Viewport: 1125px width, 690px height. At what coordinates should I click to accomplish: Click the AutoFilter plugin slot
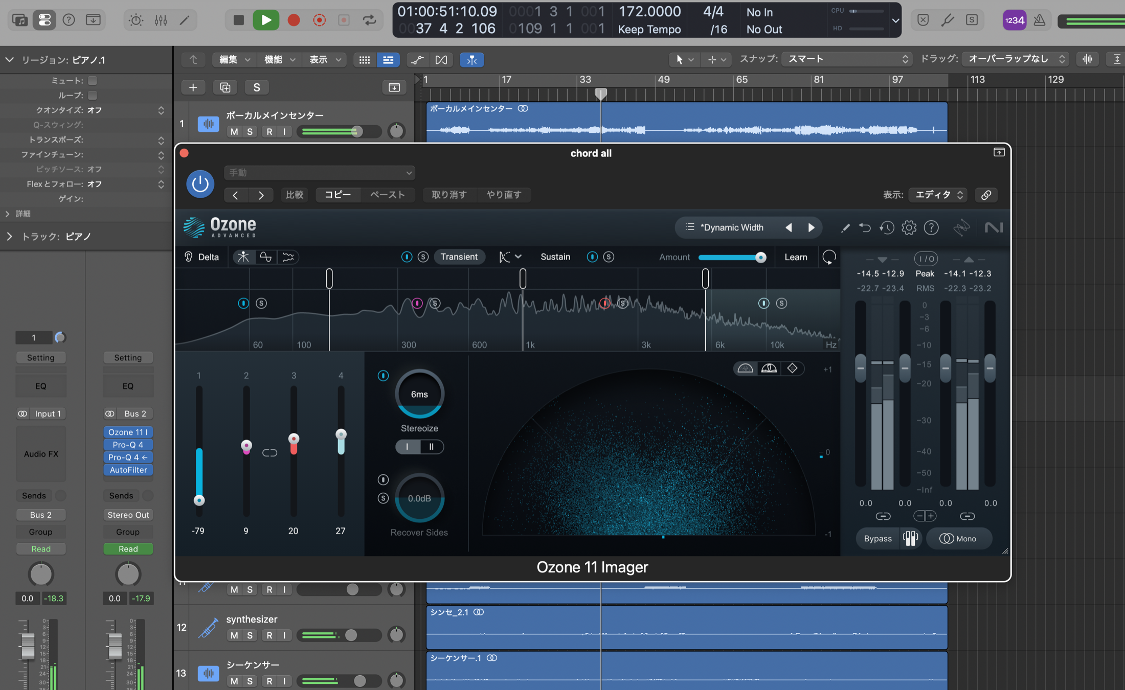coord(128,470)
